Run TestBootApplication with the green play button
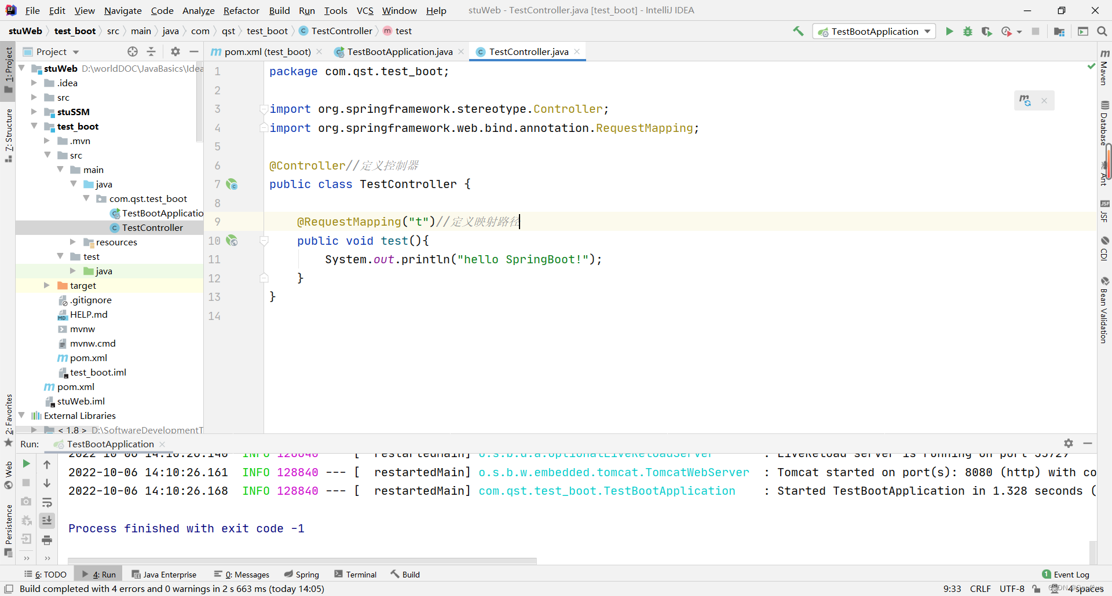 pyautogui.click(x=949, y=31)
